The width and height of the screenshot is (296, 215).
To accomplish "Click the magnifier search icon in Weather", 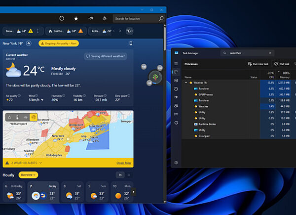I will pyautogui.click(x=161, y=18).
